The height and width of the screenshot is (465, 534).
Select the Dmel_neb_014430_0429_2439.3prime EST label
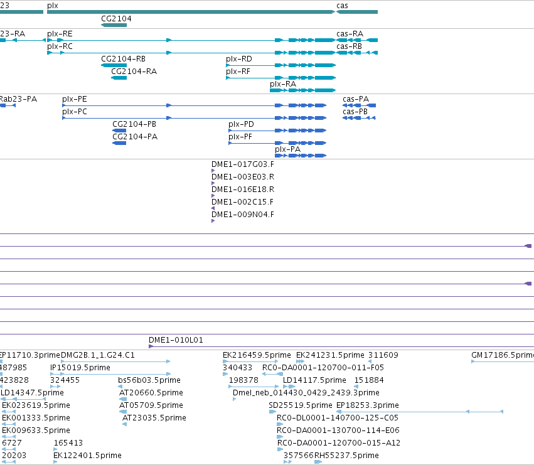(306, 393)
